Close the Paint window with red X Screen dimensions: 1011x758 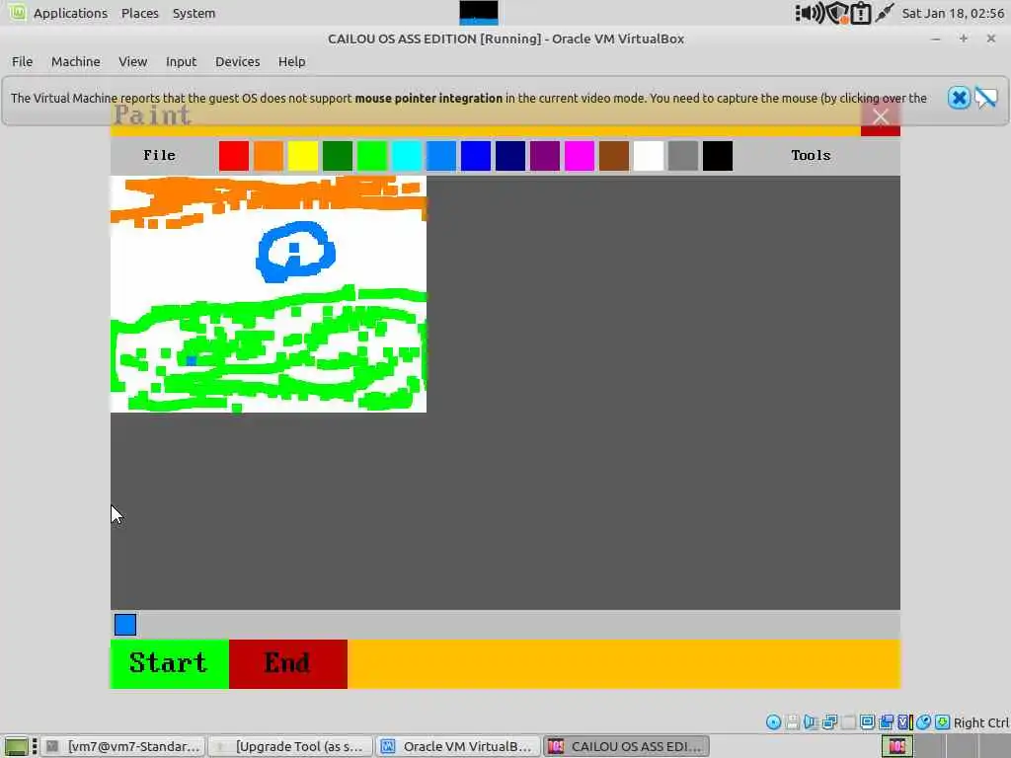tap(880, 118)
